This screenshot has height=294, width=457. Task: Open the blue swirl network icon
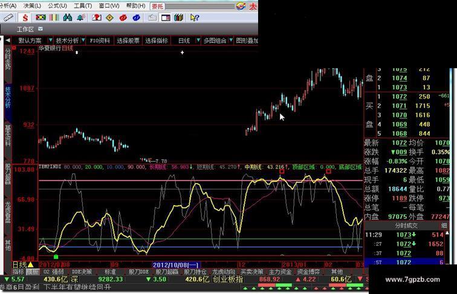pos(136,18)
